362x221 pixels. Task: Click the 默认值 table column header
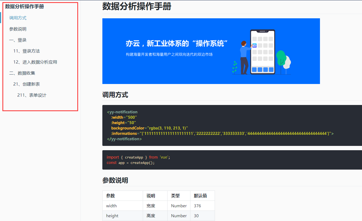click(x=203, y=196)
